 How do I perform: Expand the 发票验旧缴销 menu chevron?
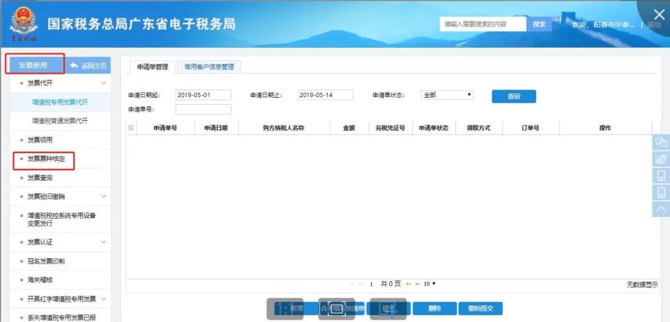tap(104, 196)
